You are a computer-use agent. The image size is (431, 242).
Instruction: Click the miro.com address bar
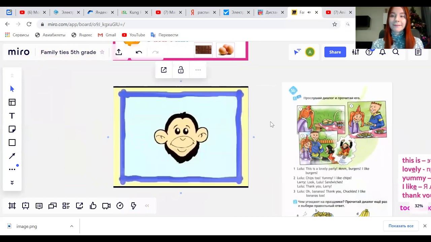click(x=189, y=24)
